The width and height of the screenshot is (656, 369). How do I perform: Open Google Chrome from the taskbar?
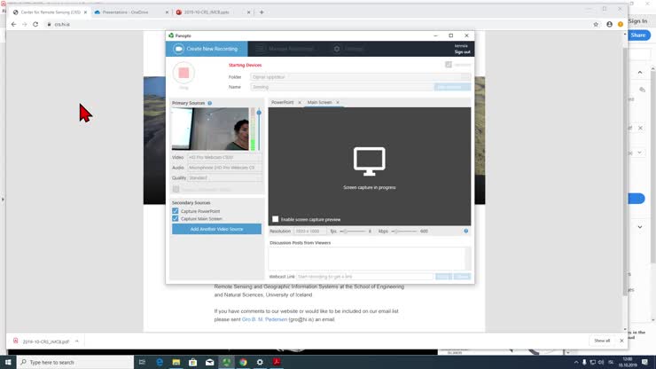(x=243, y=362)
